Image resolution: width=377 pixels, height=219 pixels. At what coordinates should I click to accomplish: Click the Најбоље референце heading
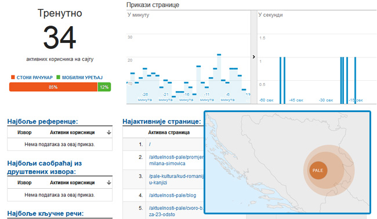pyautogui.click(x=42, y=121)
